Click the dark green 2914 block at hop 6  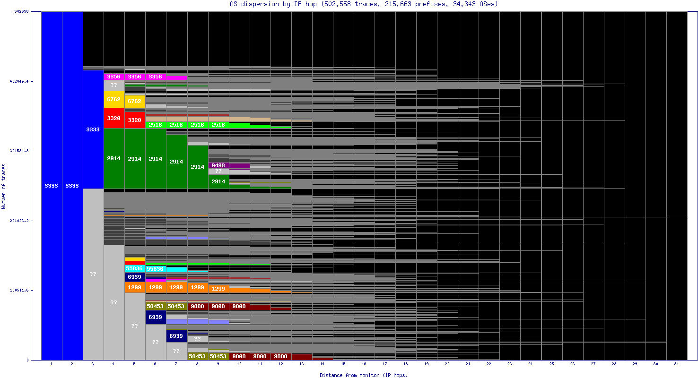[156, 159]
